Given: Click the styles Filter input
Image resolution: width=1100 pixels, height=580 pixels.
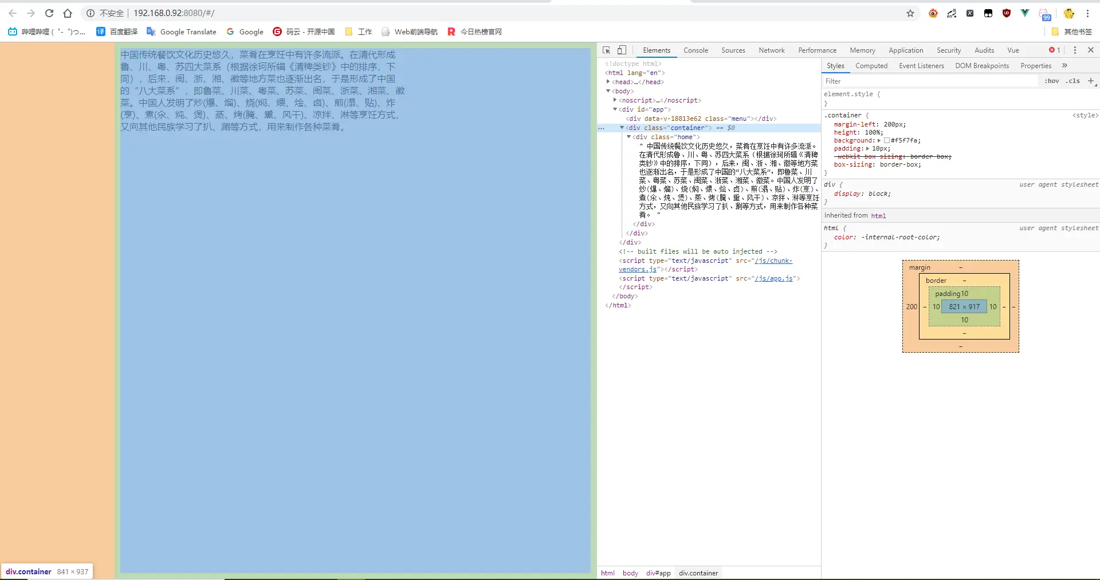Looking at the screenshot, I should 930,81.
